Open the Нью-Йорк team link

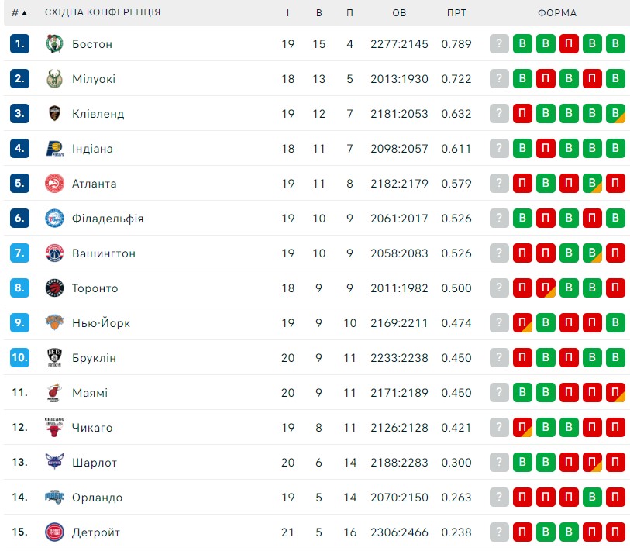point(101,322)
